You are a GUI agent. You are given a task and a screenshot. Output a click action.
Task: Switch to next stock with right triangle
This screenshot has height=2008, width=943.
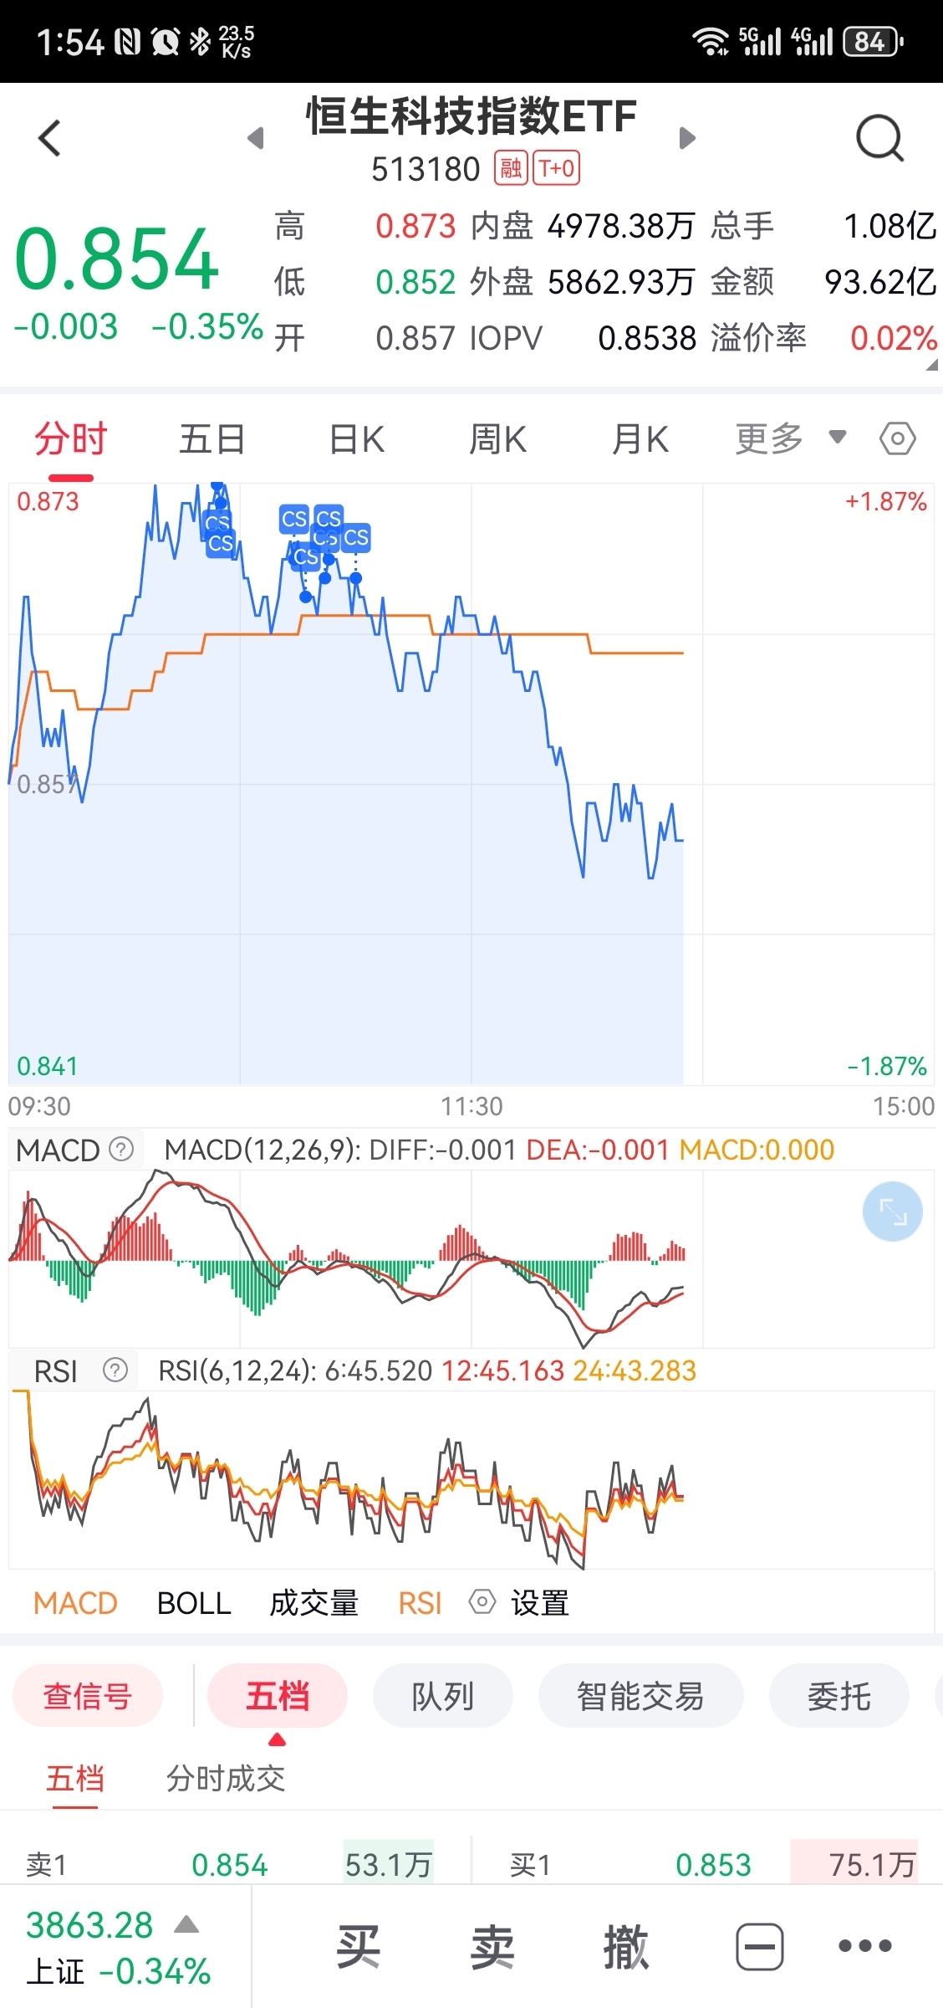(x=687, y=138)
